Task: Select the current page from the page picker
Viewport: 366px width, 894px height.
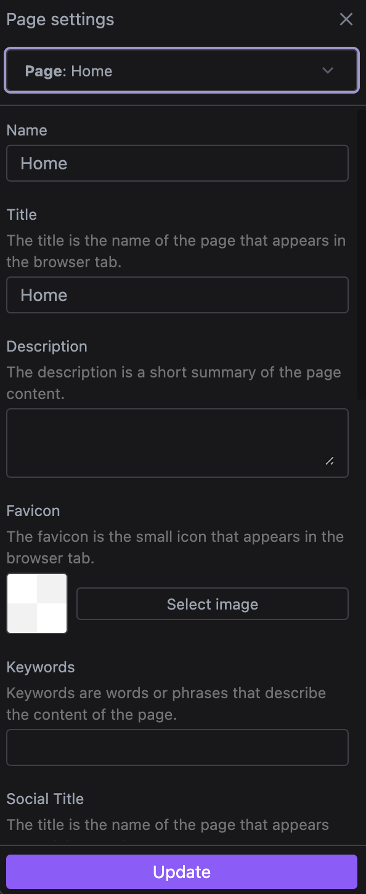Action: click(x=182, y=70)
